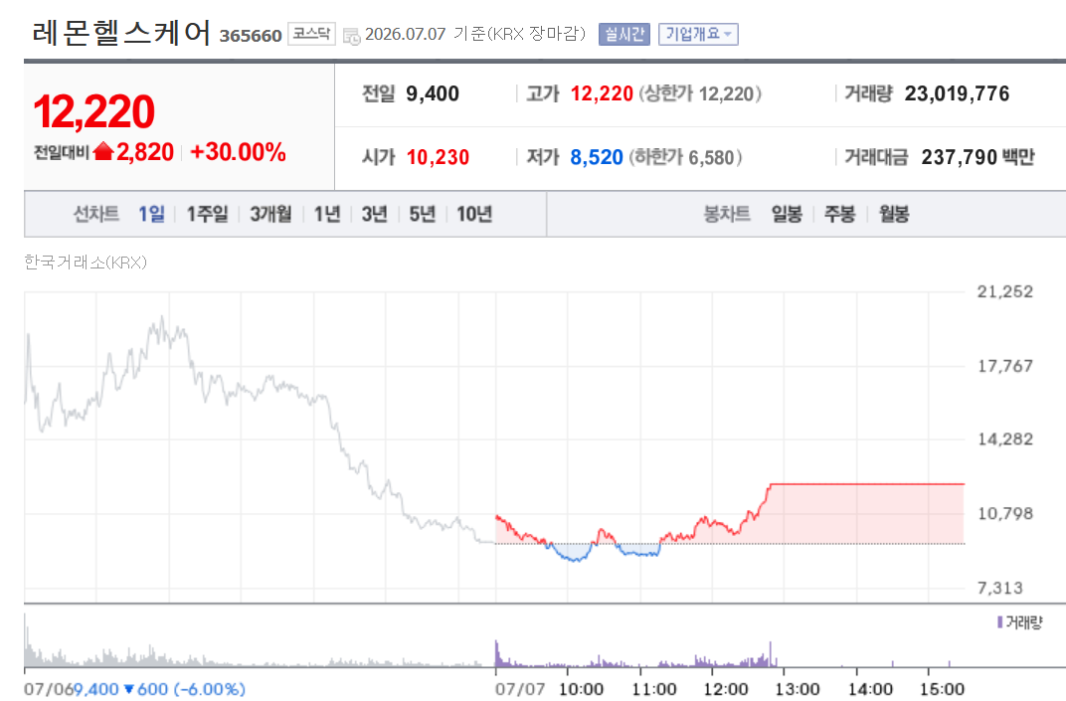The height and width of the screenshot is (701, 1066).
Task: Click the 저가 value 8,520
Action: click(597, 158)
